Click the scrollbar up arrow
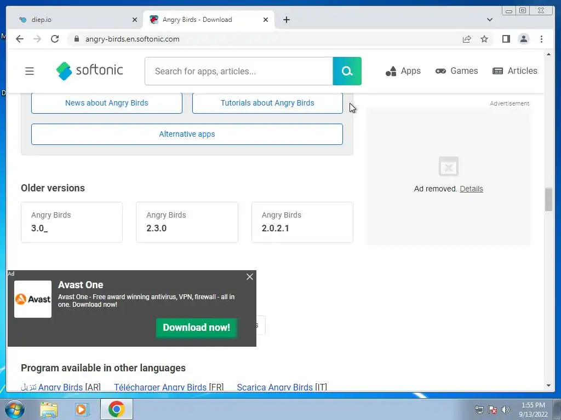 [x=548, y=54]
